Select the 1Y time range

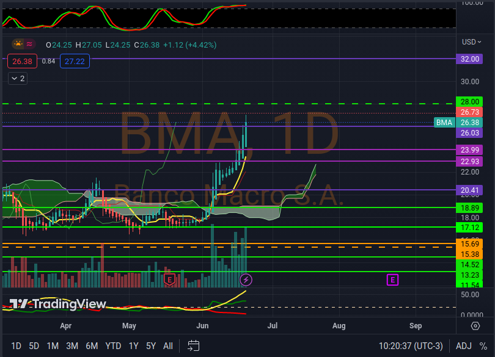click(134, 346)
